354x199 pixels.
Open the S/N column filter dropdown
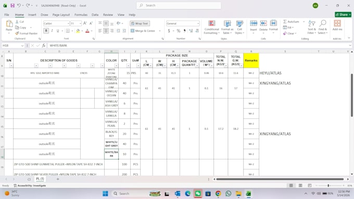pos(11,65)
